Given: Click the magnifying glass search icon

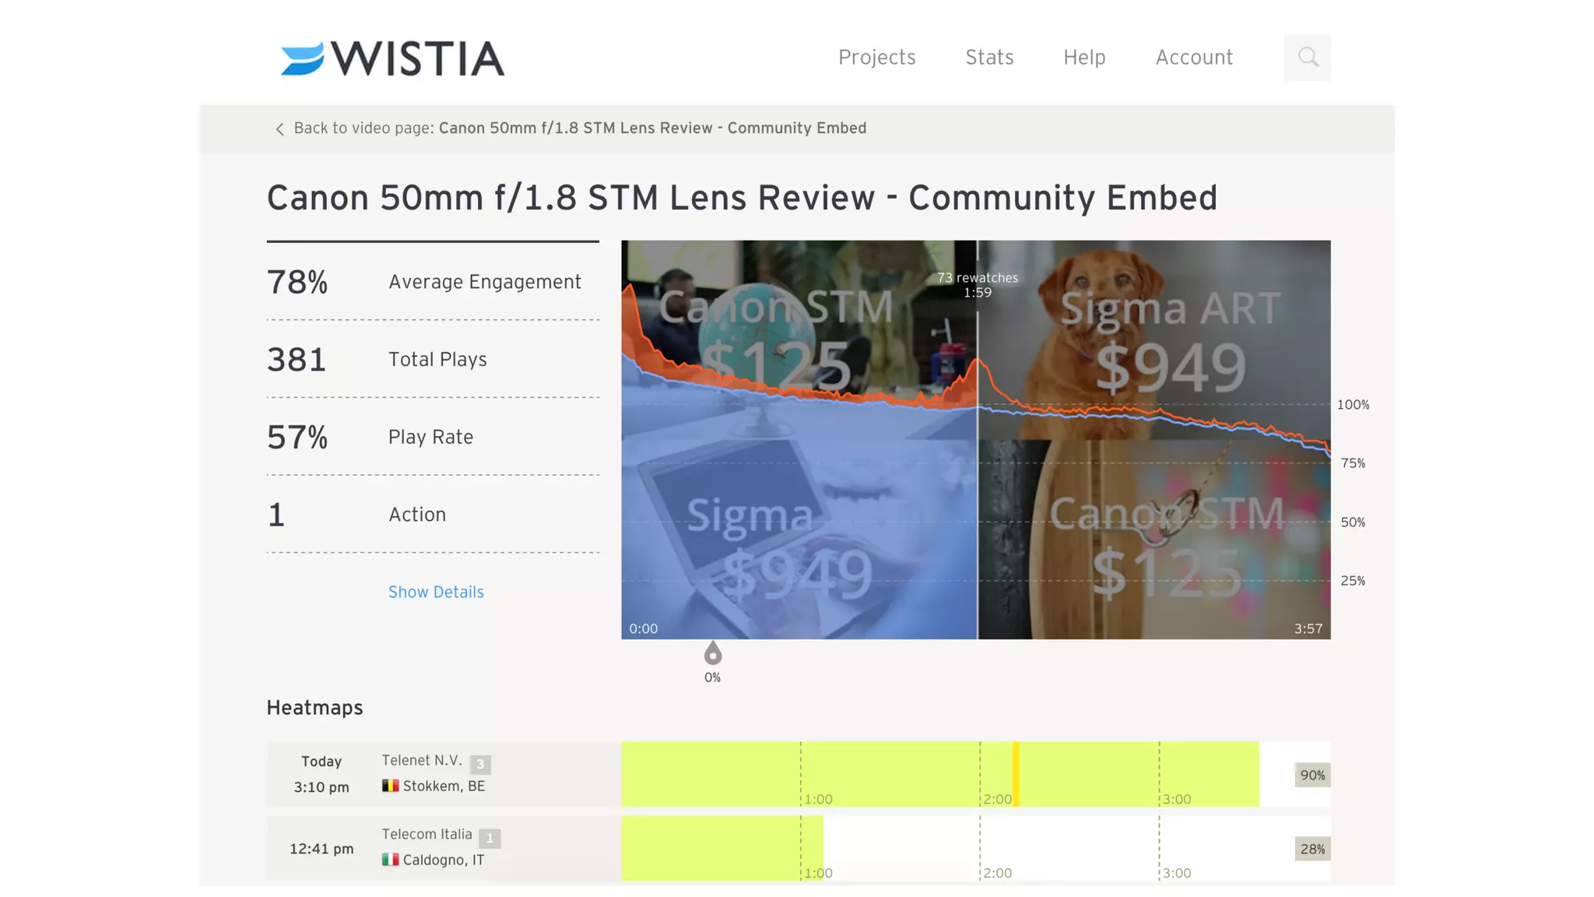Looking at the screenshot, I should (x=1308, y=58).
